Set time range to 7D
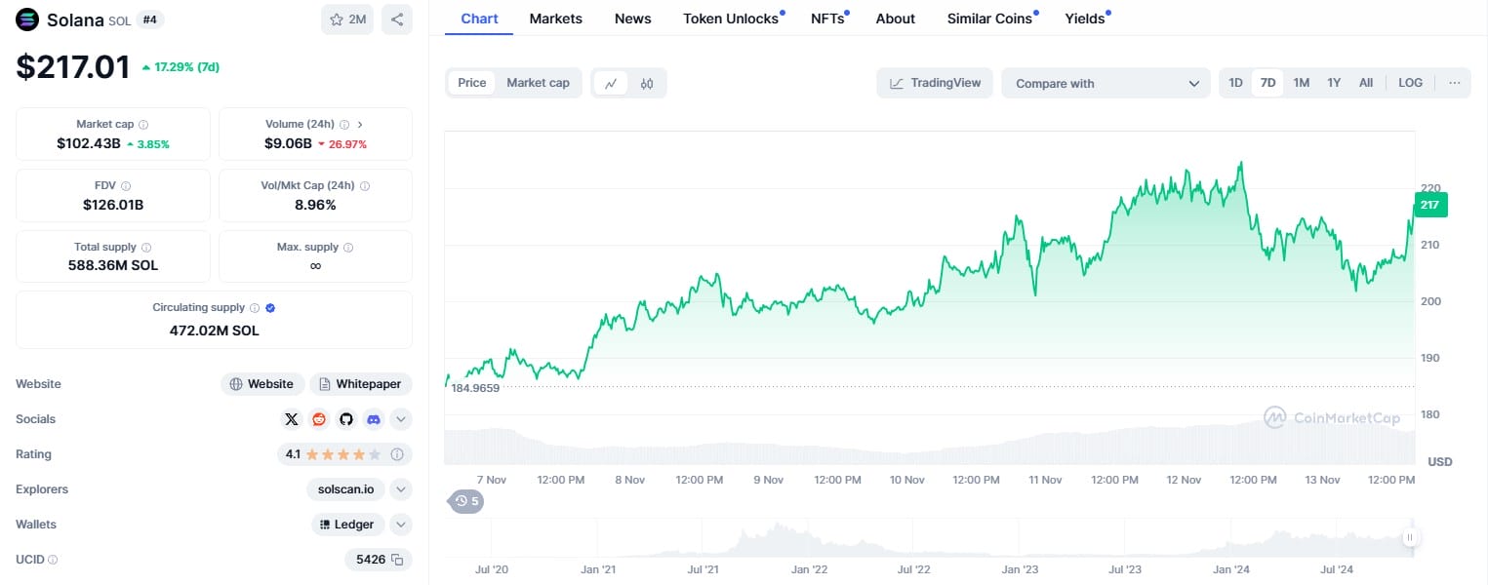 [x=1268, y=83]
